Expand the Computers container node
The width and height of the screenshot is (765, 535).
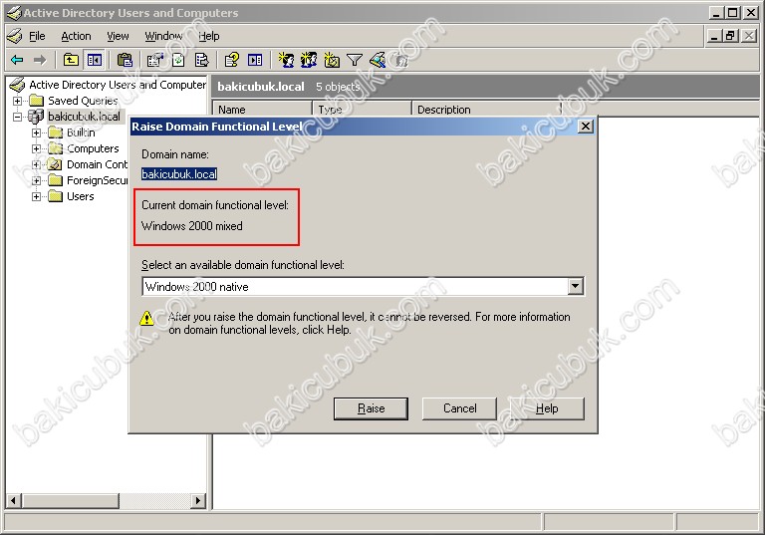(36, 148)
